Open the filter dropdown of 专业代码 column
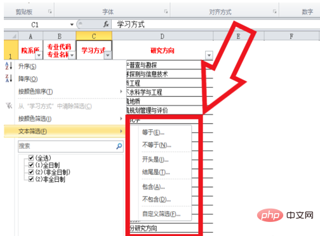This screenshot has width=320, height=236. 72,55
